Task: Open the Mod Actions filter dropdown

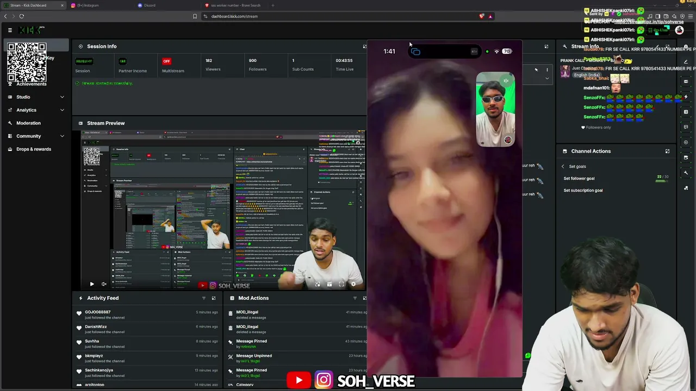Action: coord(355,298)
